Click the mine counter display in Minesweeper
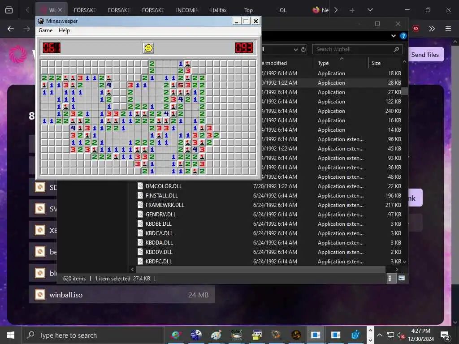This screenshot has width=459, height=344. pyautogui.click(x=52, y=47)
